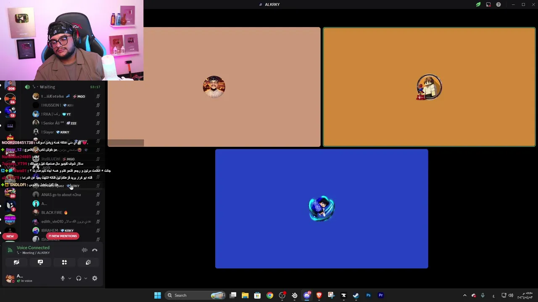The image size is (538, 302).
Task: Expand output device options next to the headphones
Action: pyautogui.click(x=86, y=278)
